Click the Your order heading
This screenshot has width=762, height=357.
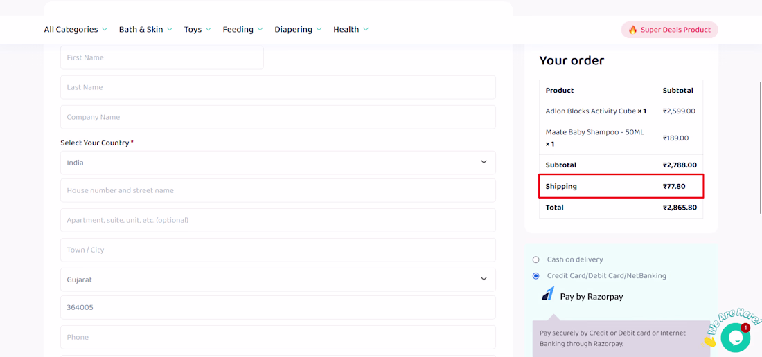click(x=571, y=61)
